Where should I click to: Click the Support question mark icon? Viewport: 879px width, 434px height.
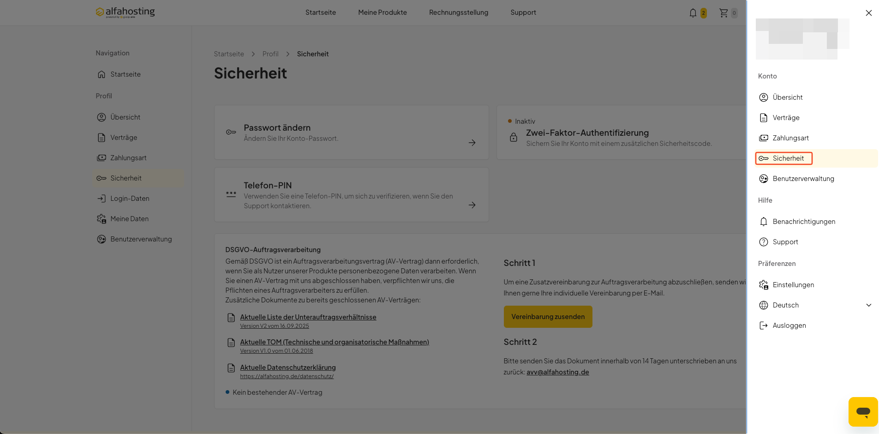click(x=764, y=242)
